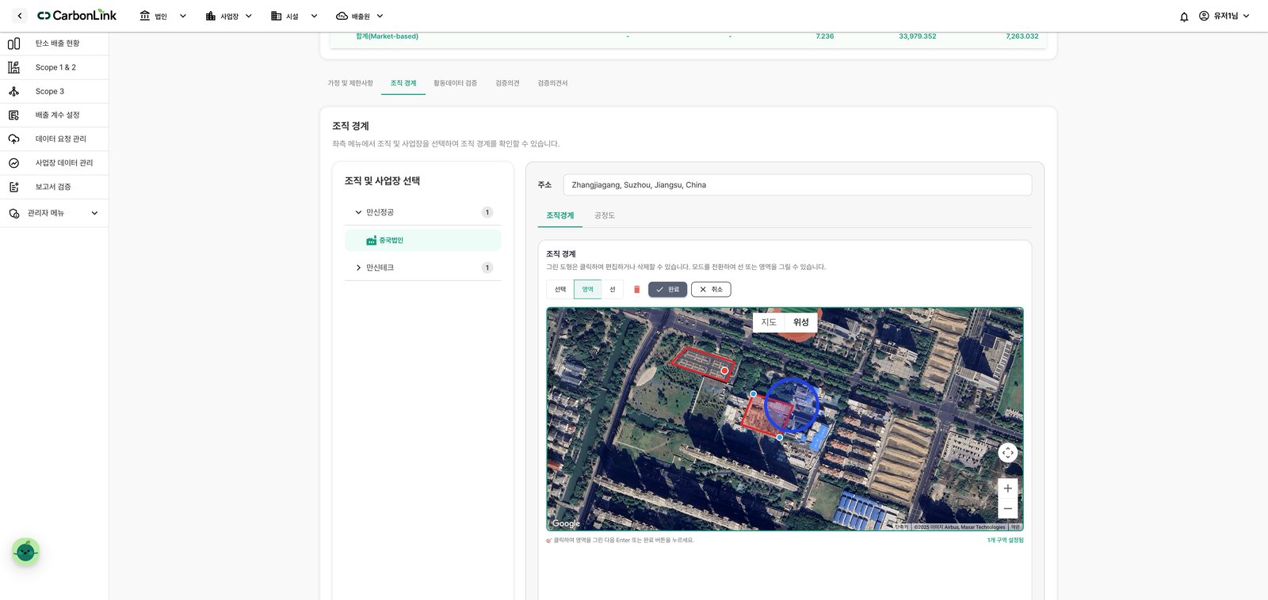Viewport: 1268px width, 600px height.
Task: Zoom in on the map
Action: point(1007,488)
